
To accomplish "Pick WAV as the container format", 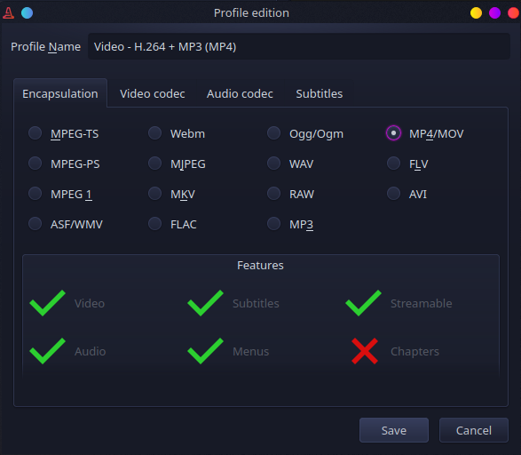I will 274,164.
